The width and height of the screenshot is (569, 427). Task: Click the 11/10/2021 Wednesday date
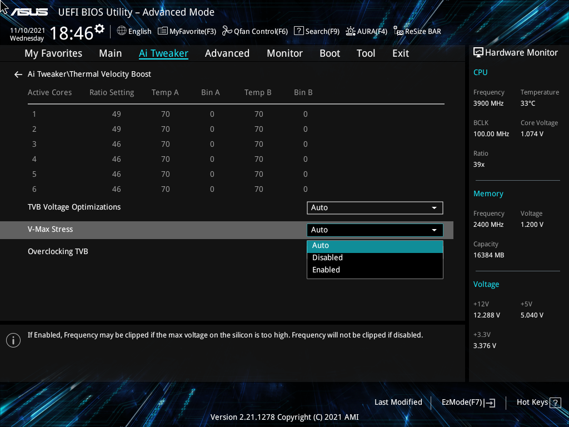[x=28, y=34]
